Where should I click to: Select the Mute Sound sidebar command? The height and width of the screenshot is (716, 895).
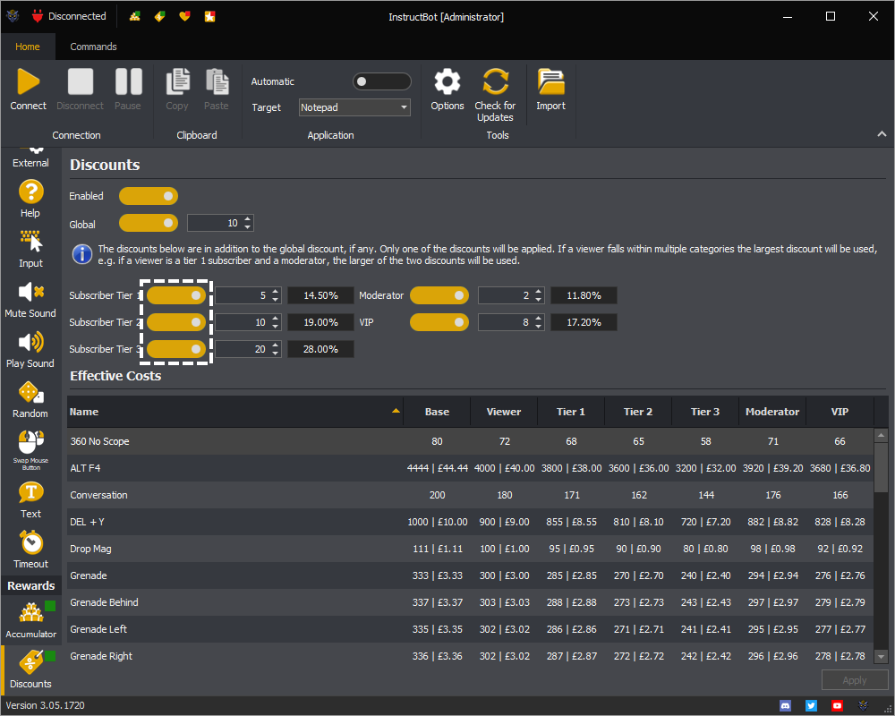tap(30, 299)
